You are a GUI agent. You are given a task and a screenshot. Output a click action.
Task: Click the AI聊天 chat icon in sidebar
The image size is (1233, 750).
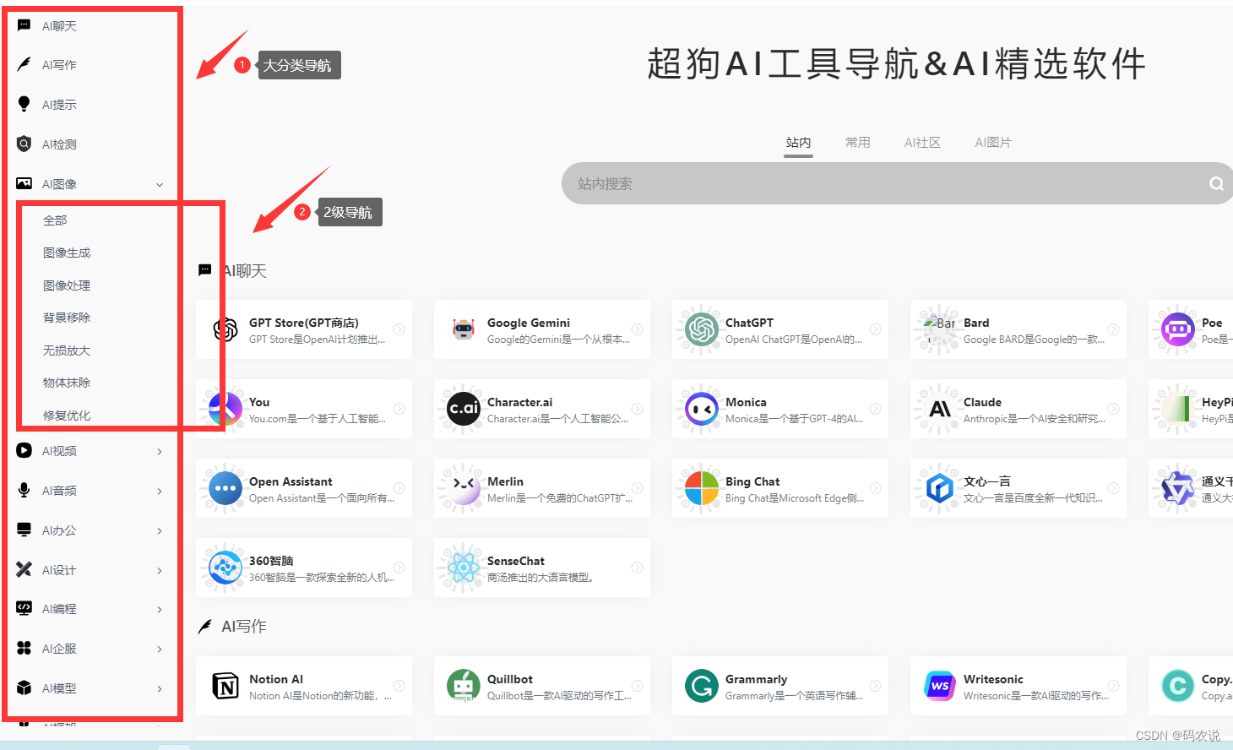[x=24, y=25]
